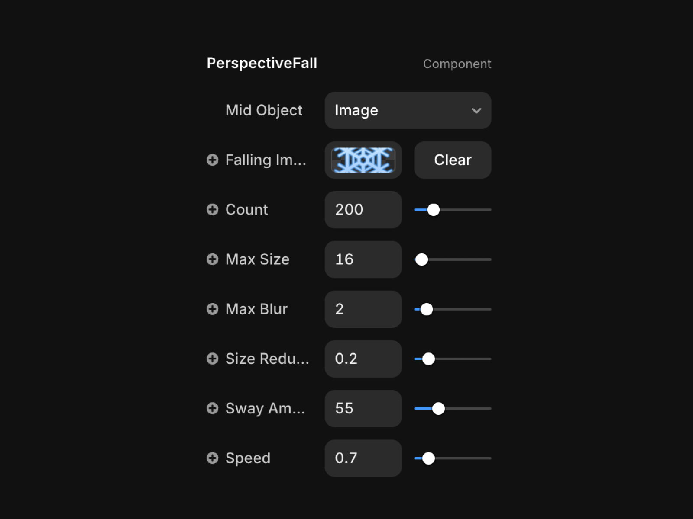Click the chevron arrow in Mid Object dropdown
This screenshot has width=693, height=519.
(476, 111)
